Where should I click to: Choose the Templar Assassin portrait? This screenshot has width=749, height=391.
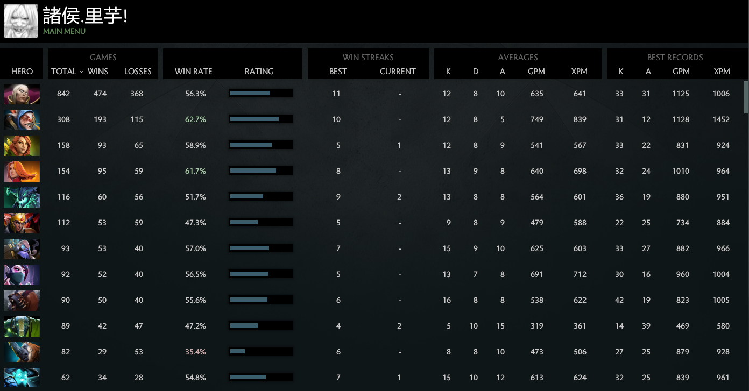(x=22, y=274)
